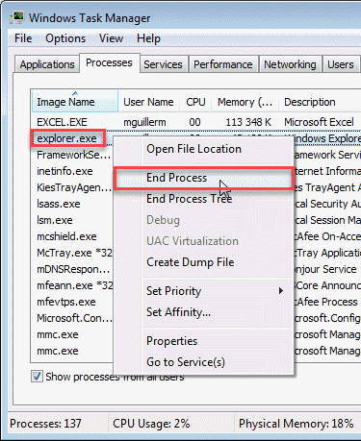Sort by Image Name column header

(x=75, y=102)
